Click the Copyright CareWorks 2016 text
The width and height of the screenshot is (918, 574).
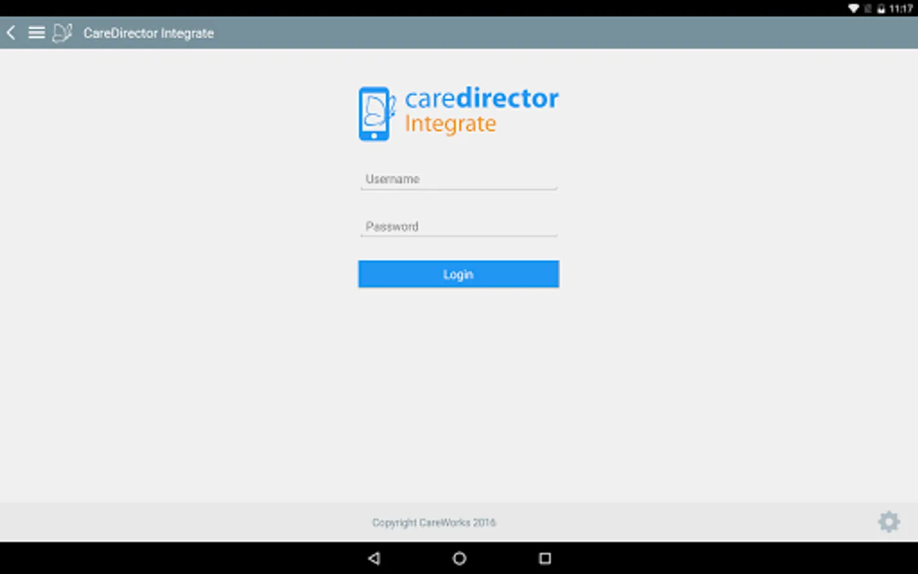tap(434, 522)
